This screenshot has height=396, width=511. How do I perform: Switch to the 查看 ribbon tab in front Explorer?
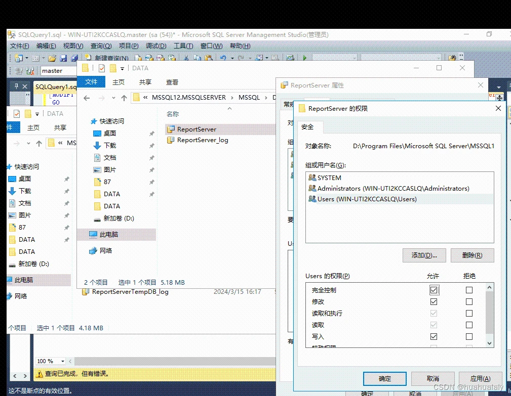point(172,82)
